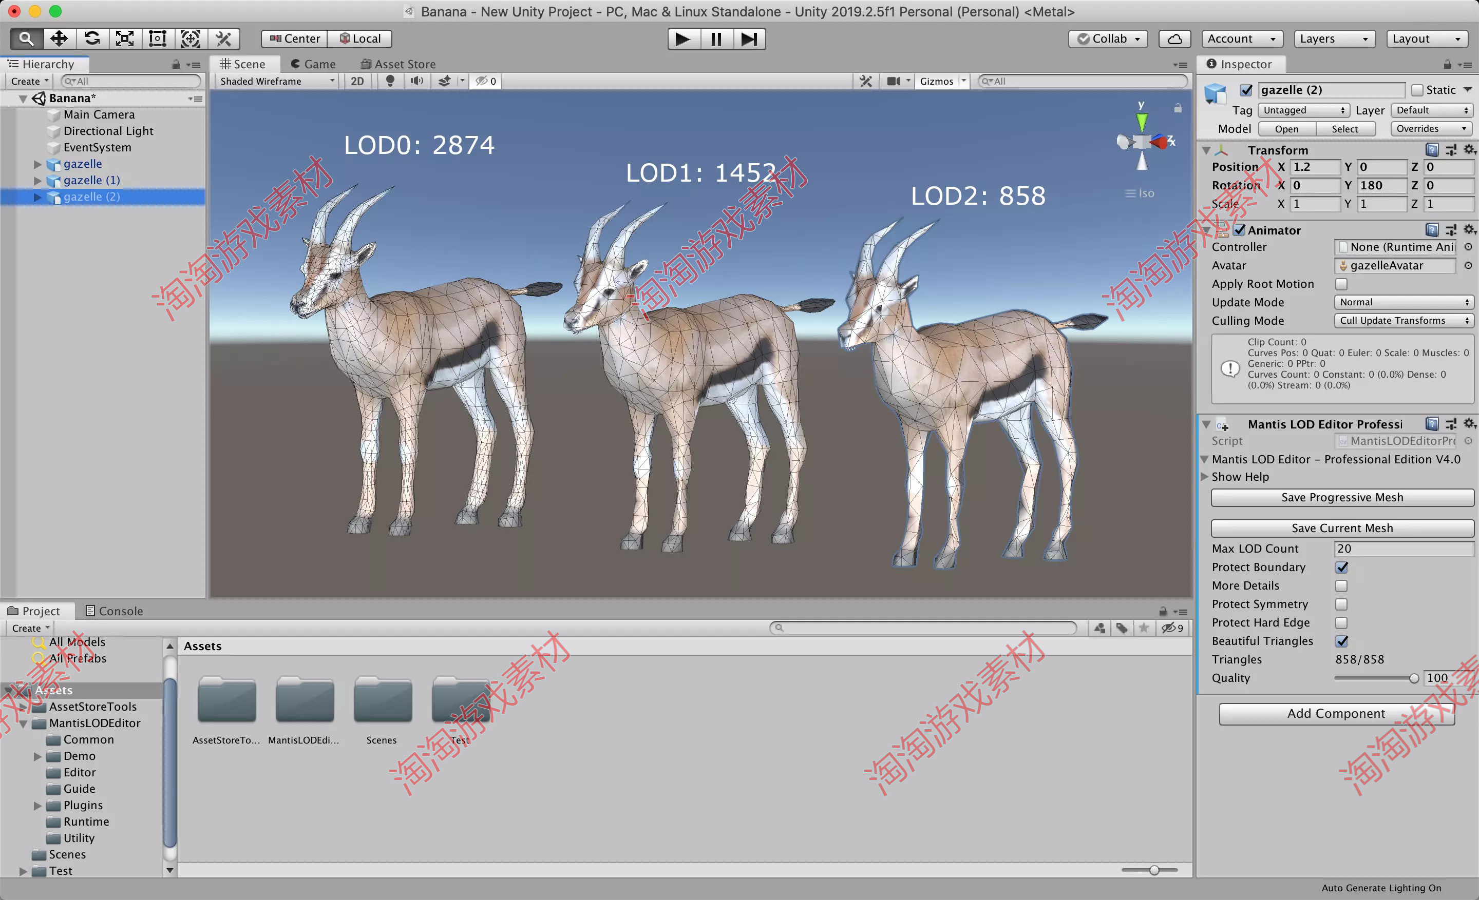Check More Details option
This screenshot has height=900, width=1479.
point(1341,585)
